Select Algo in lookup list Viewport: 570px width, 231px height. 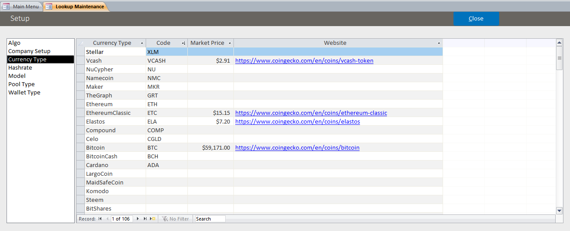tap(40, 43)
